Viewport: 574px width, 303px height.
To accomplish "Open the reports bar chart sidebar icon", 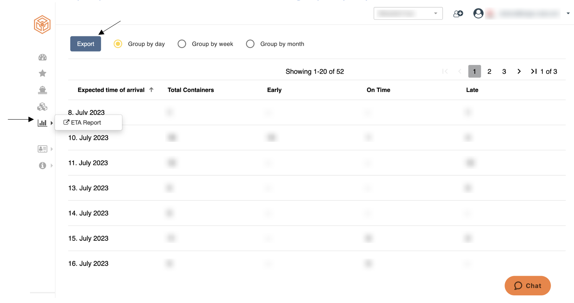I will [x=42, y=123].
